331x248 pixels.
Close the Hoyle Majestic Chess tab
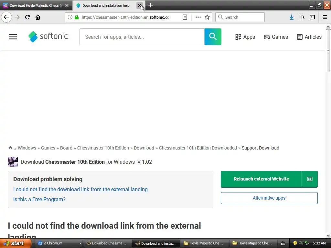coord(67,5)
